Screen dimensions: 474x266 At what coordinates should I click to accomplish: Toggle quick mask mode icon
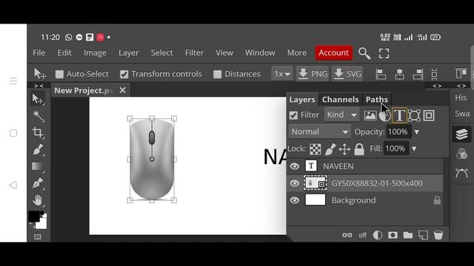(x=38, y=237)
